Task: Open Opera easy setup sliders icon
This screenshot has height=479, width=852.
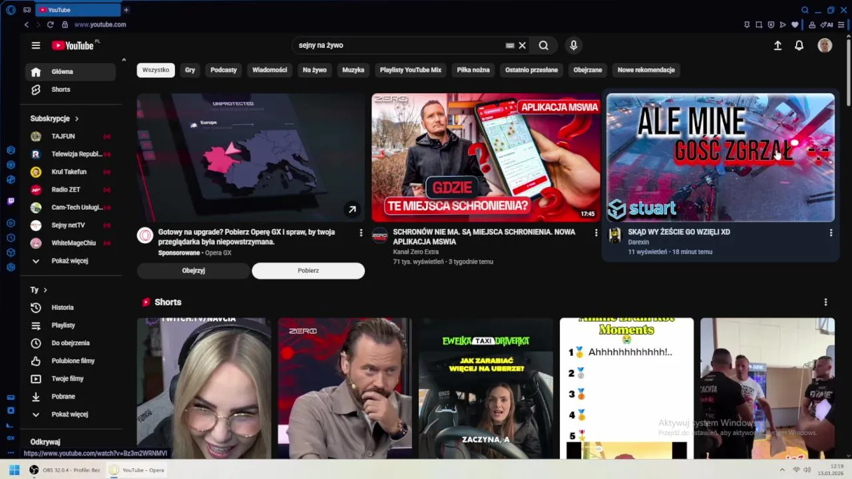Action: coord(841,25)
